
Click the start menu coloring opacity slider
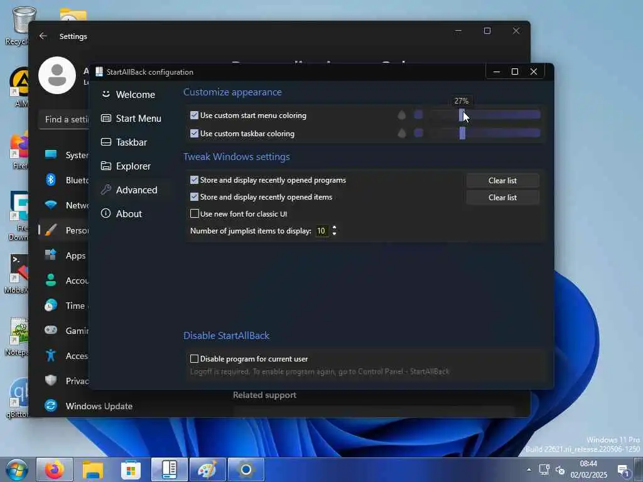485,115
